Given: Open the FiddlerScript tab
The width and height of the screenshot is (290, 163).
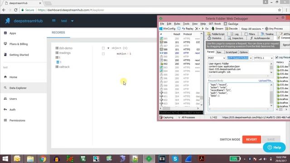Looking at the screenshot, I should (216, 34).
